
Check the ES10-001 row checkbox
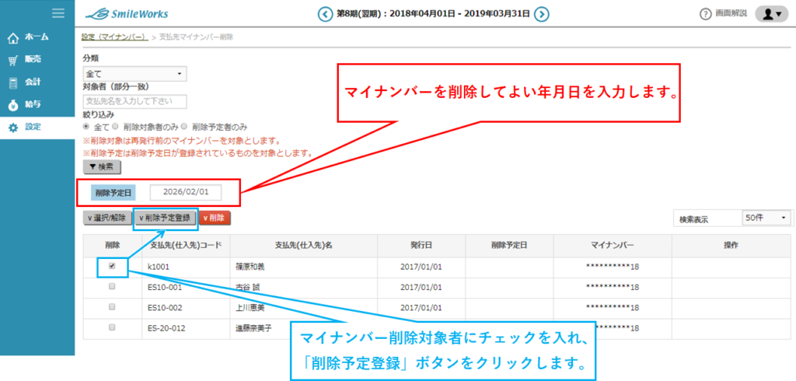click(x=113, y=287)
